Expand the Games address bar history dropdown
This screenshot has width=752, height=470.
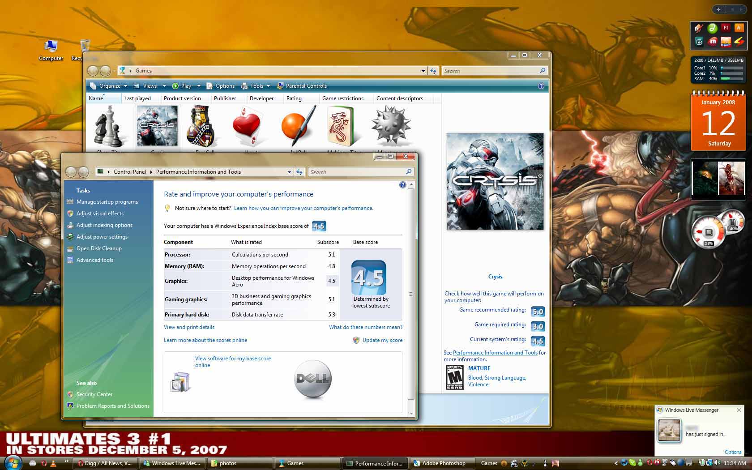click(423, 71)
